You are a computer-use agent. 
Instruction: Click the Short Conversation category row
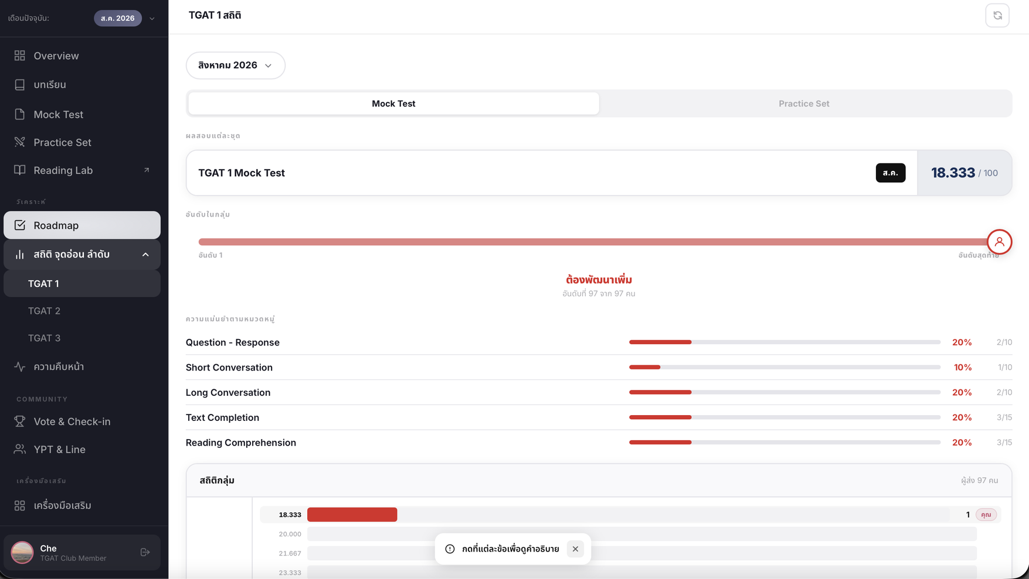(x=599, y=368)
